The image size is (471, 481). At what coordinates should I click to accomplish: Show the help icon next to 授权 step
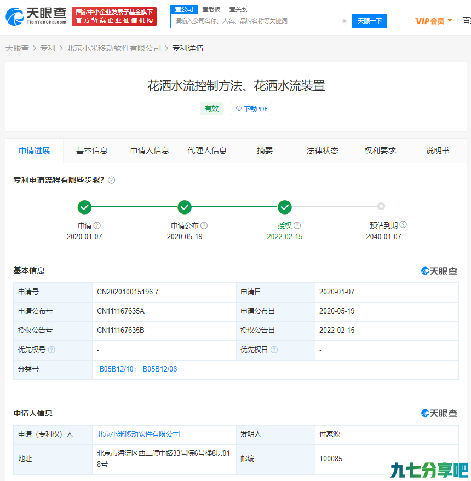(297, 225)
